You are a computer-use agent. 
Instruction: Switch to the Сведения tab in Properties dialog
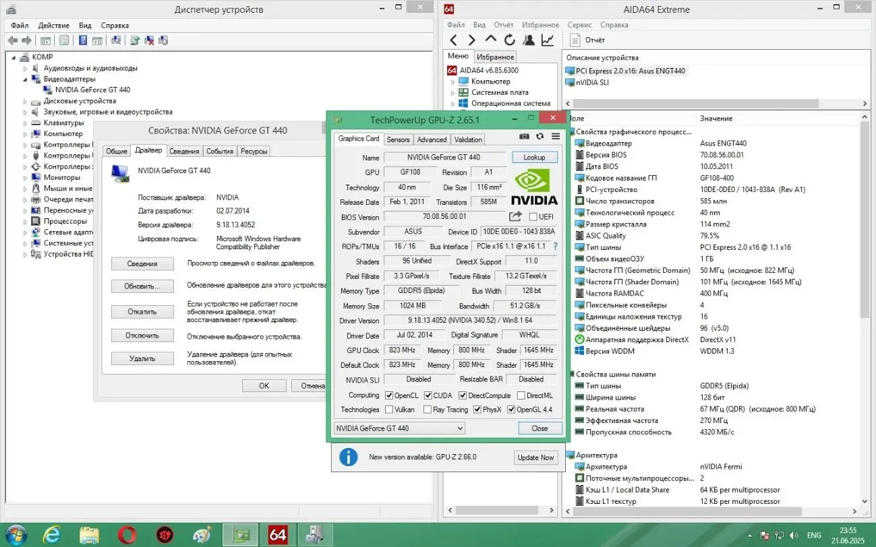(x=184, y=152)
